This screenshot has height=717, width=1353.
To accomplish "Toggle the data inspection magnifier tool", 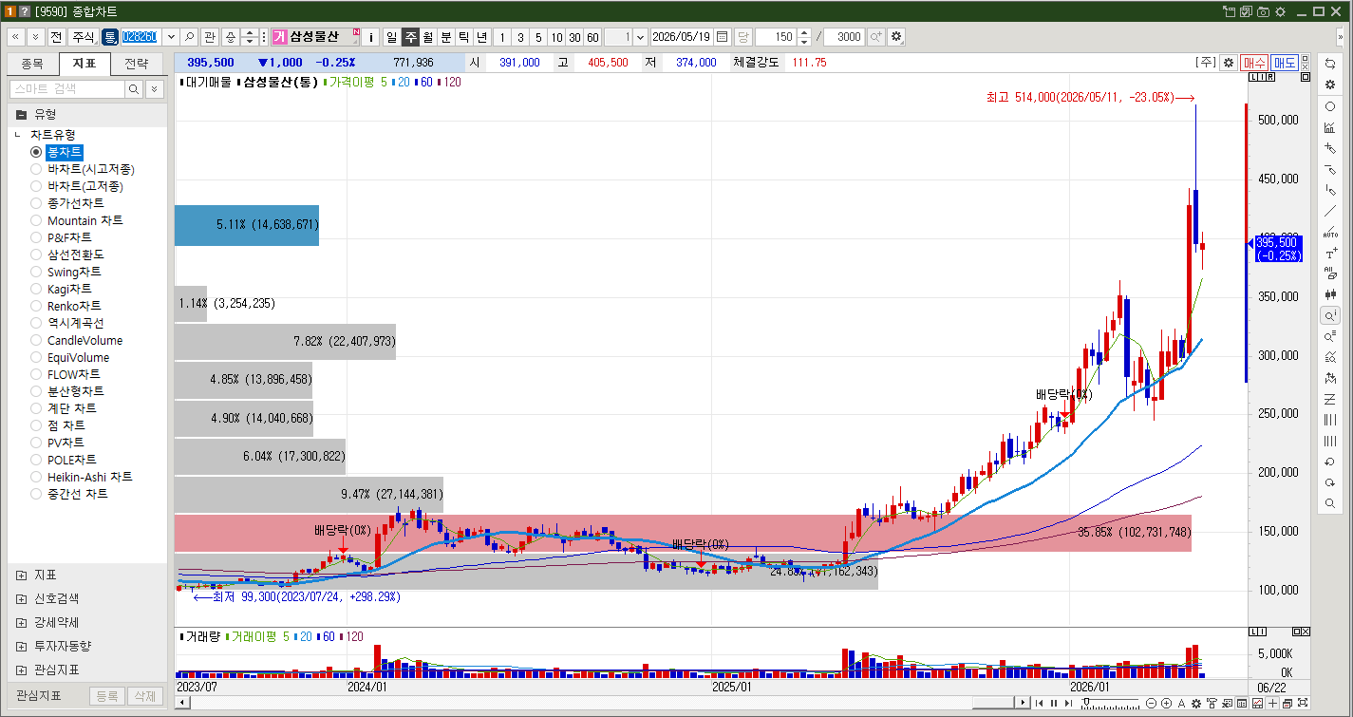I will coord(1329,315).
